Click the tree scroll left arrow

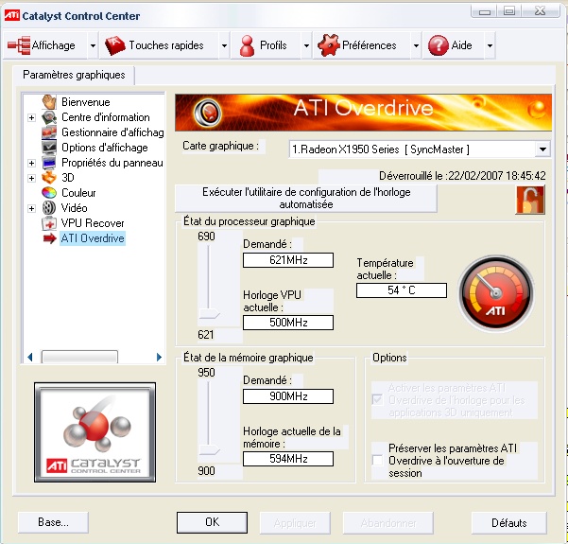click(30, 358)
